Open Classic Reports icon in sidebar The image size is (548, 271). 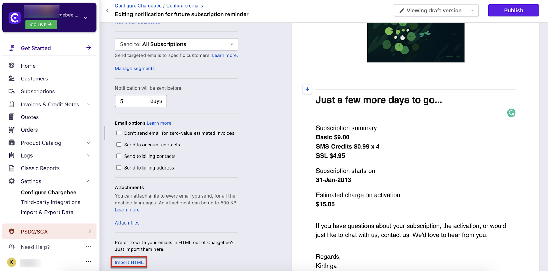[x=12, y=168]
